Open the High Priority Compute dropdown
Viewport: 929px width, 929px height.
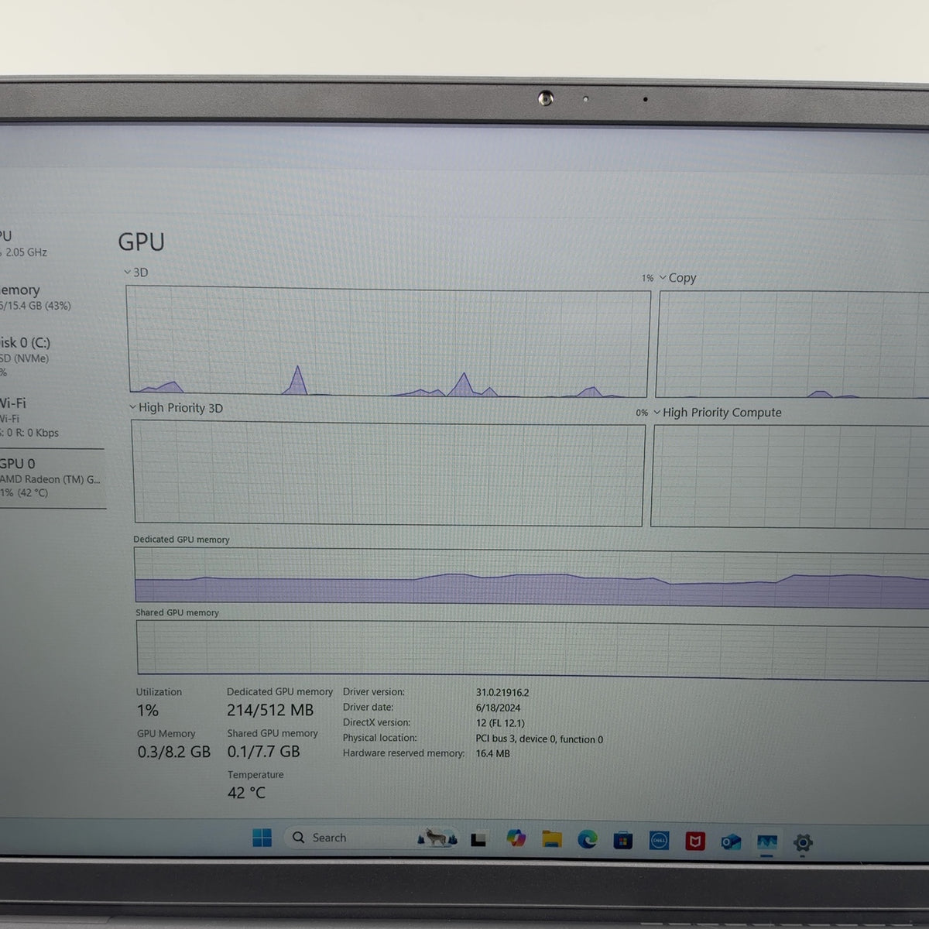click(x=718, y=413)
